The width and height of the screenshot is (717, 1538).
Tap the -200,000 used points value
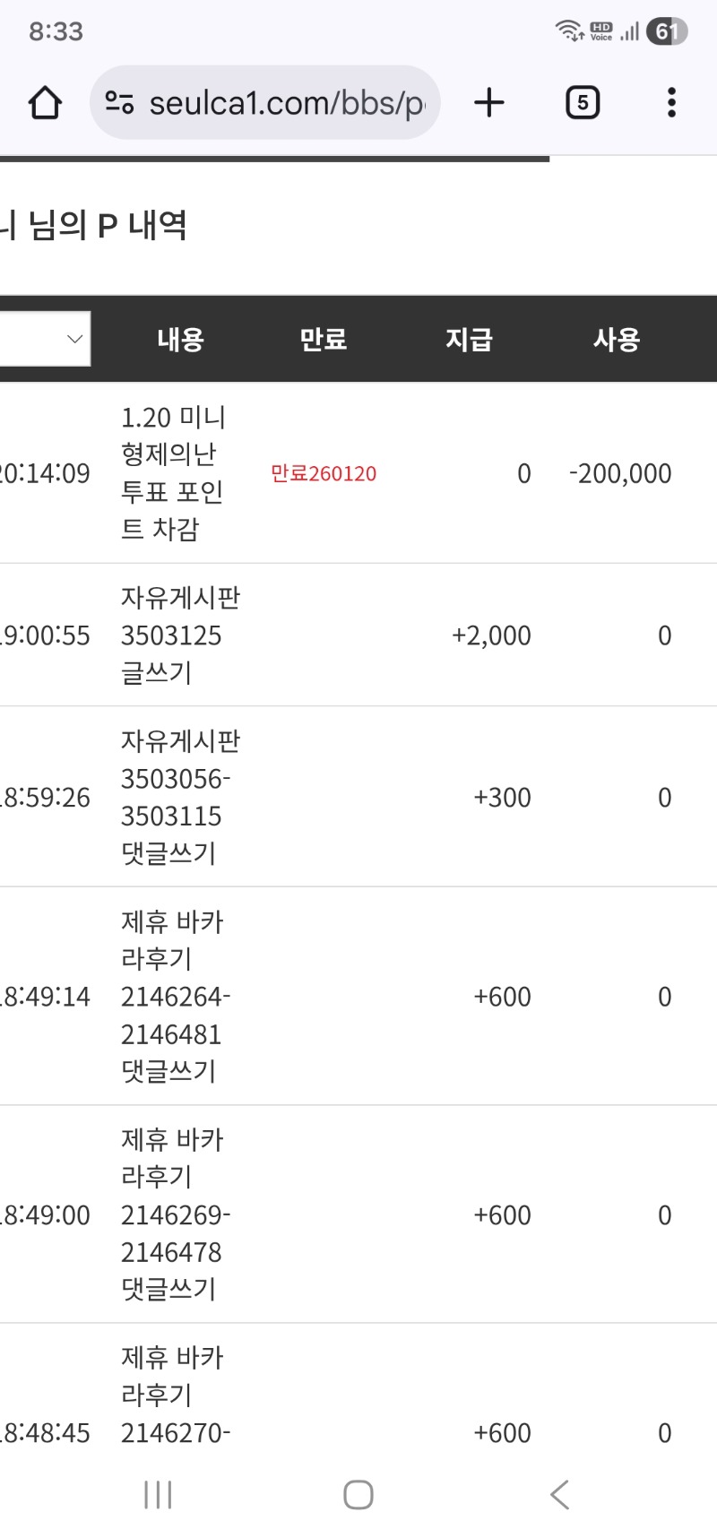click(x=620, y=474)
